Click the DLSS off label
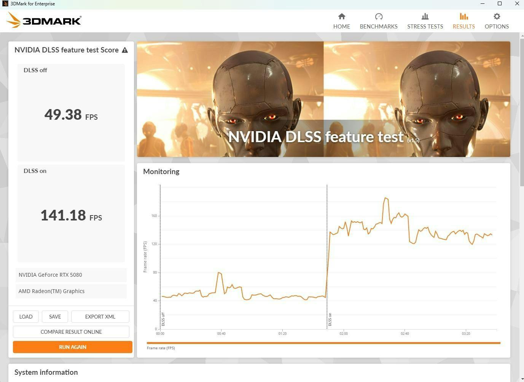Image resolution: width=524 pixels, height=382 pixels. click(x=35, y=70)
